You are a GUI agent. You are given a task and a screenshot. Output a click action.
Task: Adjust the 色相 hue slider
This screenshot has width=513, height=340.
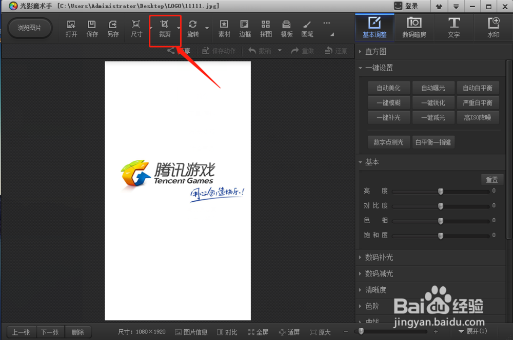[441, 221]
